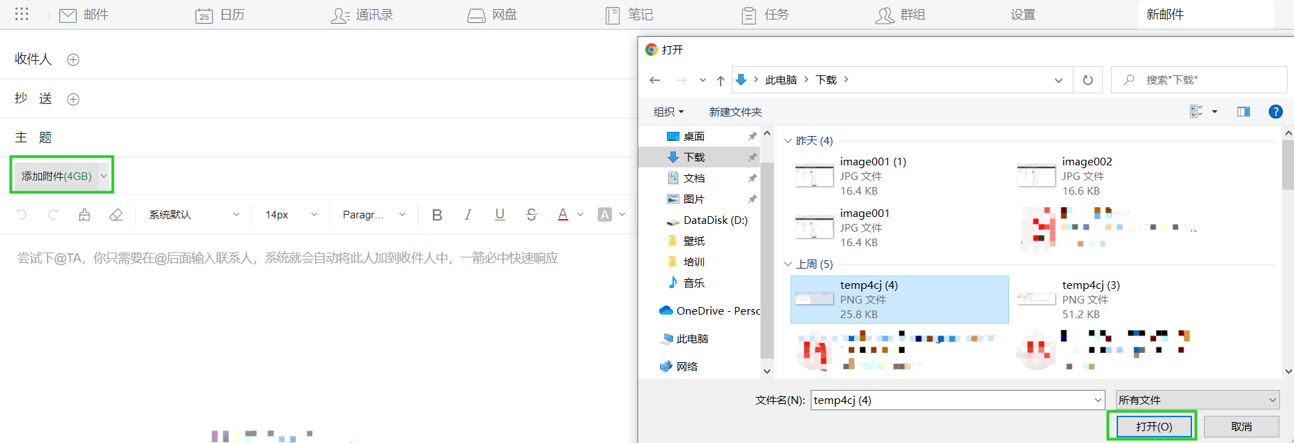Expand the background color picker arrow
The image size is (1294, 443).
coord(622,215)
